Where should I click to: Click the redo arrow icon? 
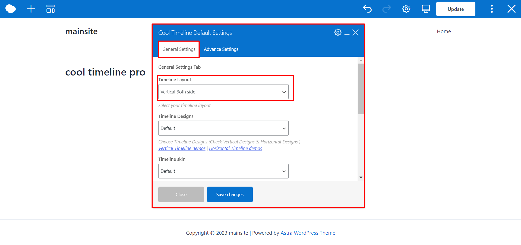pos(387,9)
